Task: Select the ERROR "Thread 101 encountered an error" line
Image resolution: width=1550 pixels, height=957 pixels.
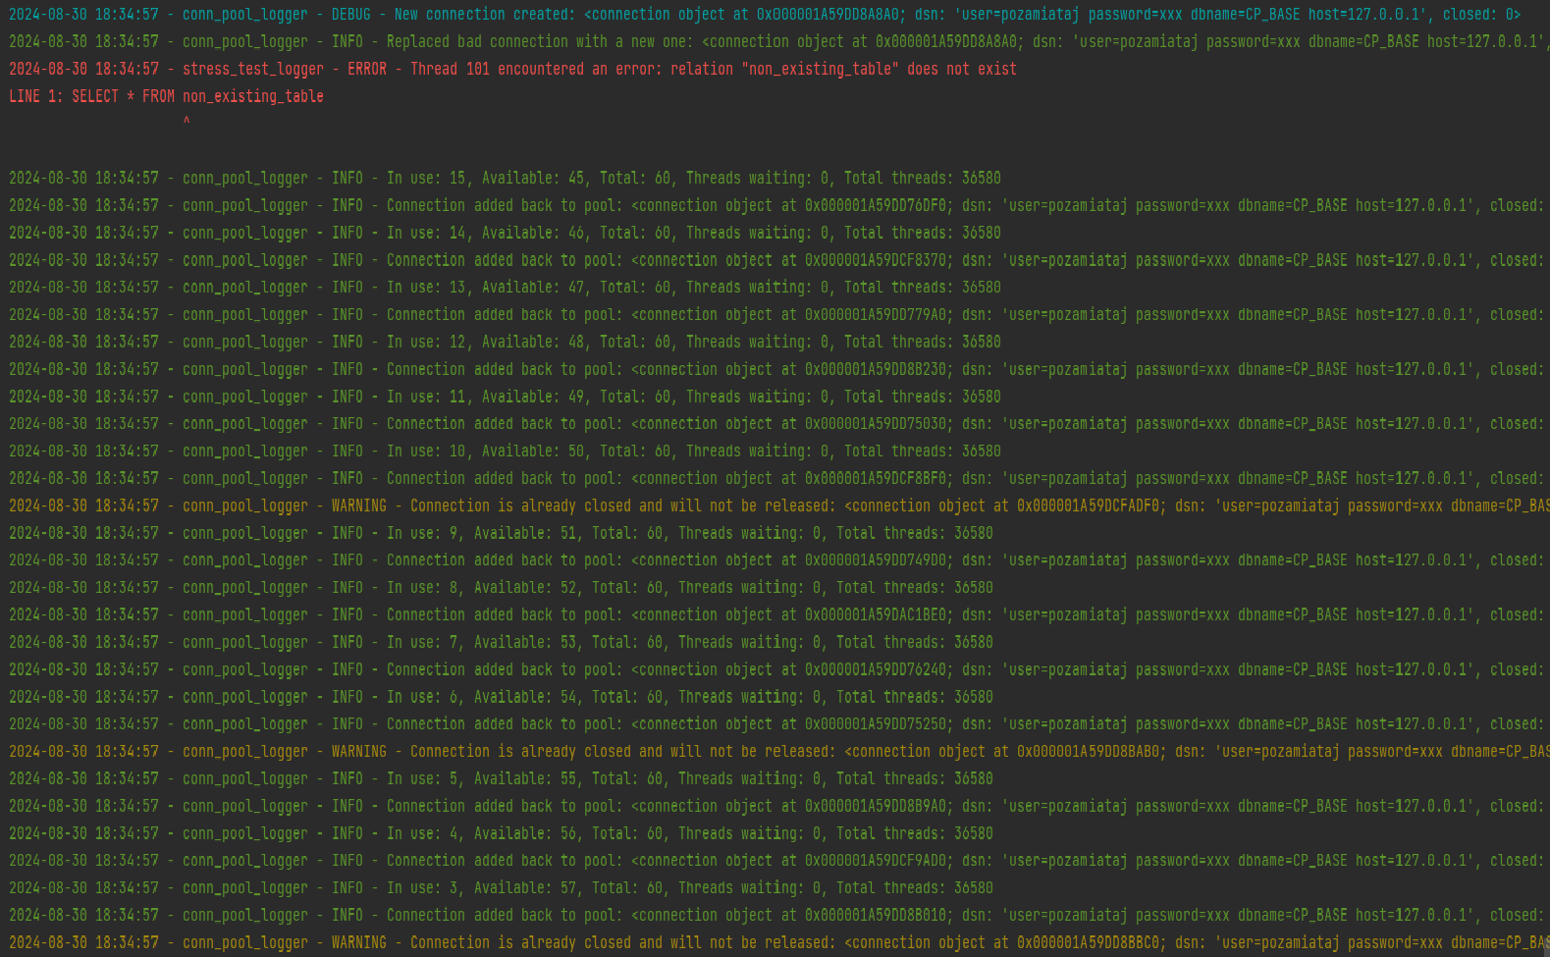Action: (x=512, y=70)
